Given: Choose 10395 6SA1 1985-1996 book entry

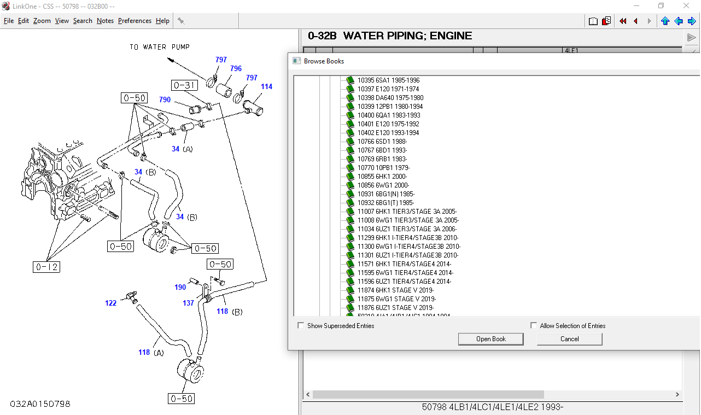Looking at the screenshot, I should pos(388,80).
